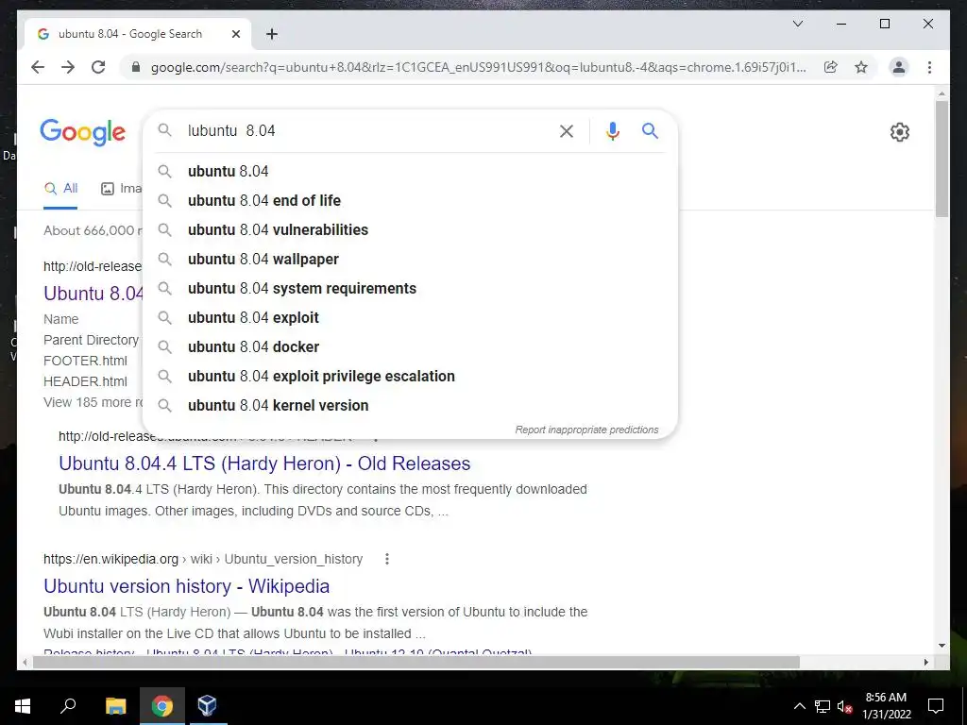Click the scroll down arrow
Image resolution: width=967 pixels, height=725 pixels.
(x=942, y=646)
